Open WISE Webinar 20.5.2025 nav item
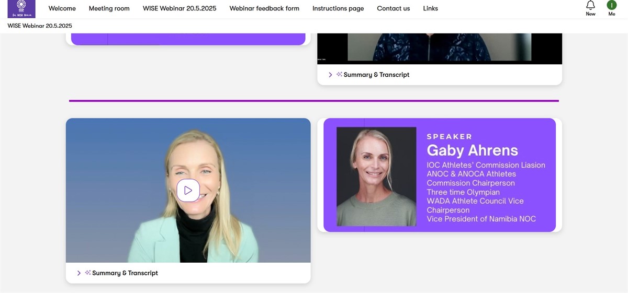628x293 pixels. pyautogui.click(x=180, y=8)
